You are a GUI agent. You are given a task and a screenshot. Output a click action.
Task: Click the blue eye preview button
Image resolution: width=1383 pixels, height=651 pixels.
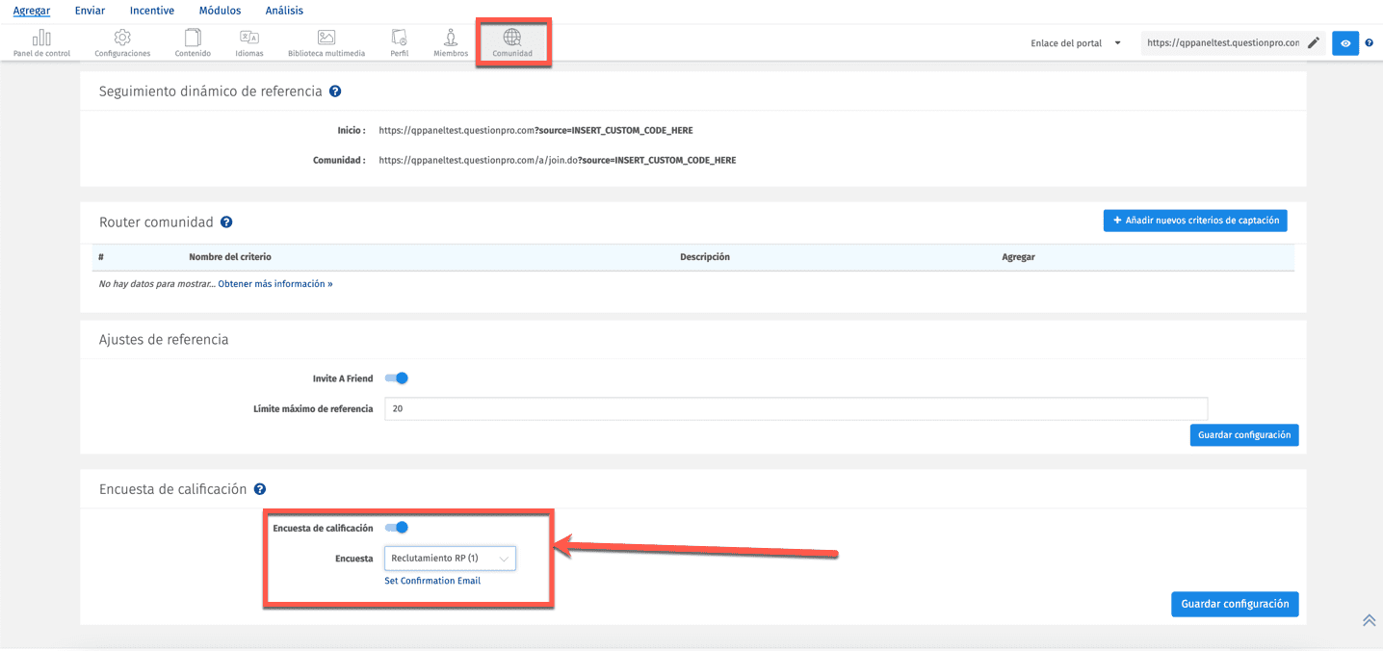pyautogui.click(x=1345, y=43)
